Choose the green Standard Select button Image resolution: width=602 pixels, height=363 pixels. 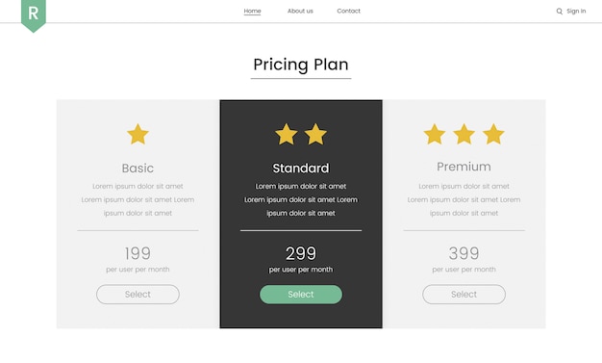pyautogui.click(x=301, y=295)
